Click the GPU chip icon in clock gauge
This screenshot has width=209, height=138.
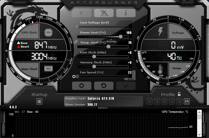[48, 32]
